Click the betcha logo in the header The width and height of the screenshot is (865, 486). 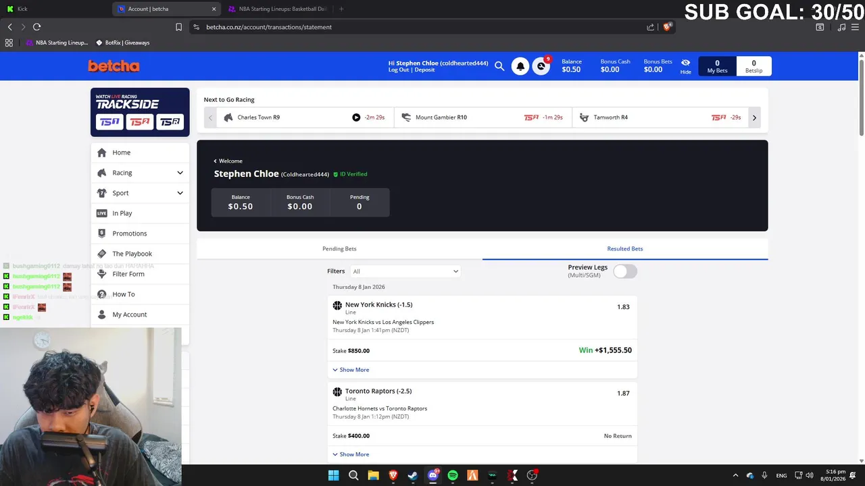(114, 66)
